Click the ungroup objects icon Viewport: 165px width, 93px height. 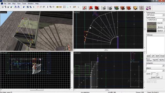(x=31, y=7)
